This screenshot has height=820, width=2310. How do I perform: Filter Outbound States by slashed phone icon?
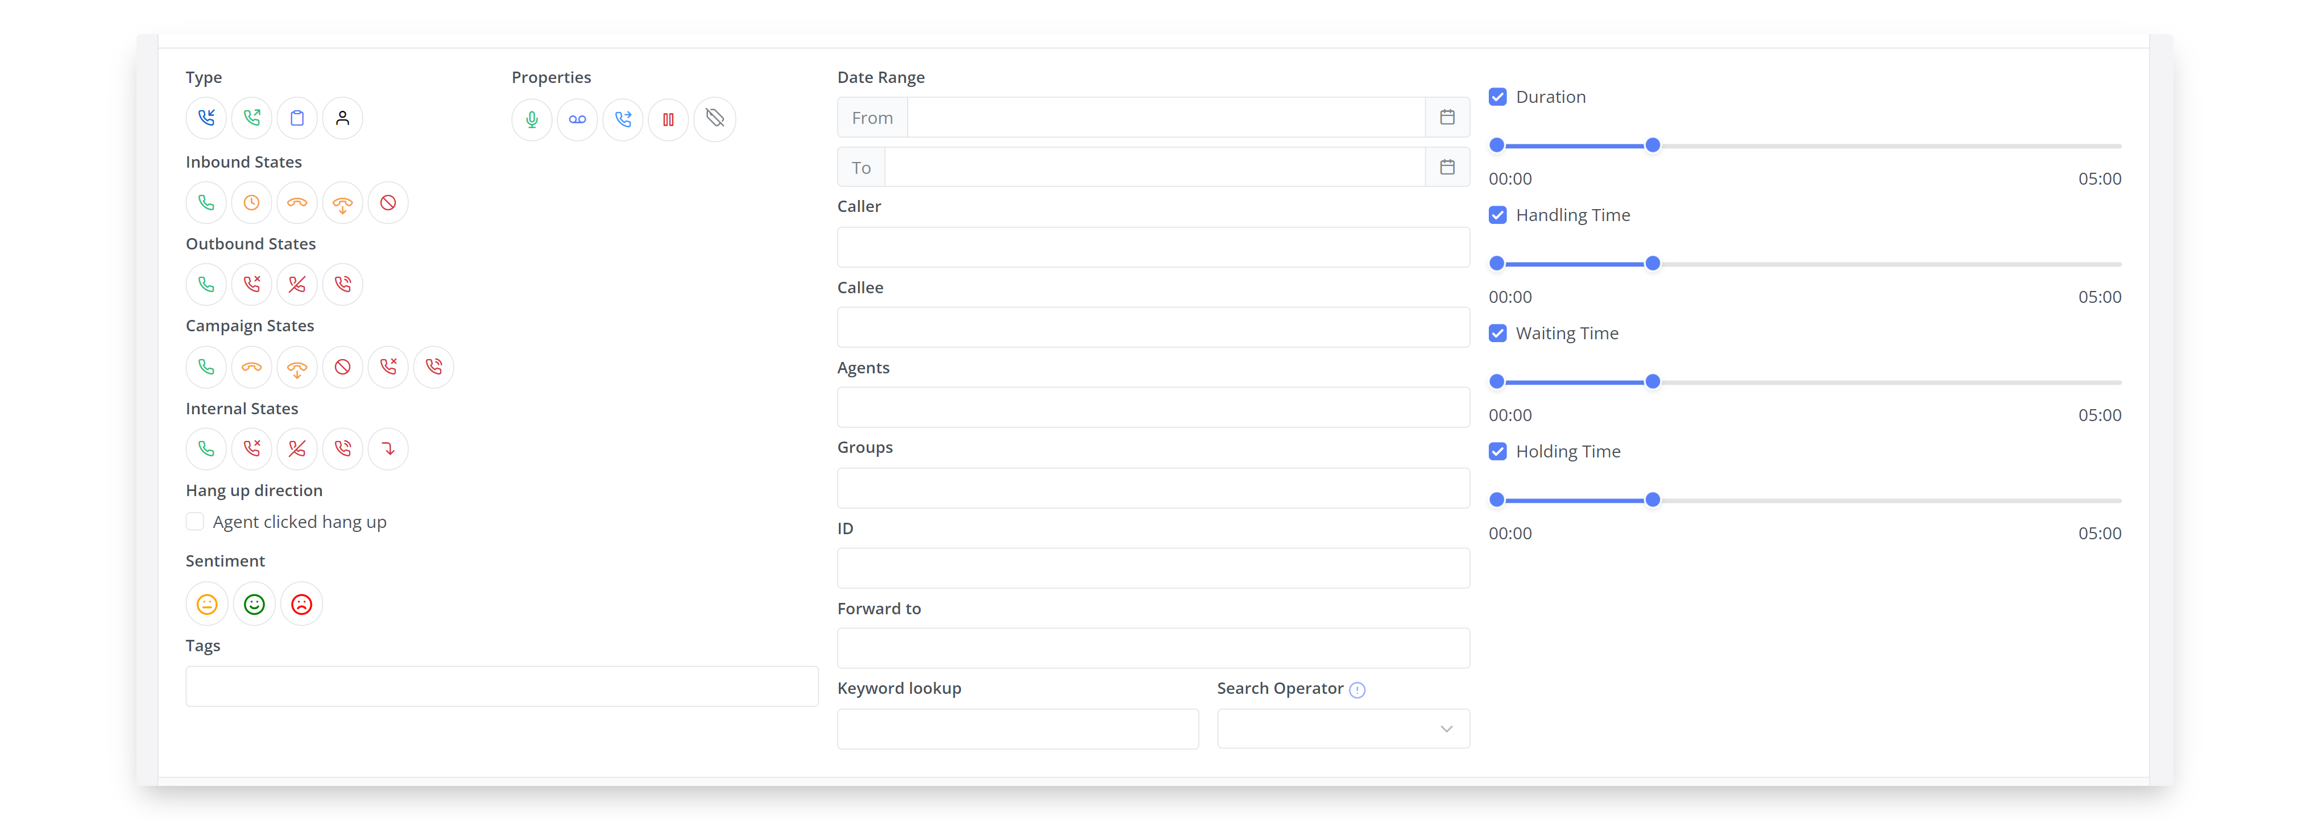coord(298,285)
